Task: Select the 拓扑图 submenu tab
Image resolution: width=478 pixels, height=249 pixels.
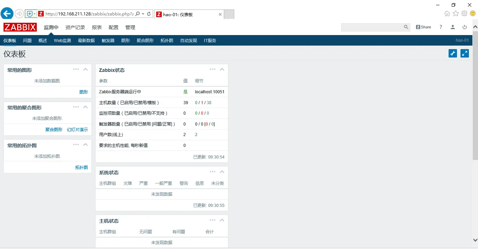Action: [167, 41]
